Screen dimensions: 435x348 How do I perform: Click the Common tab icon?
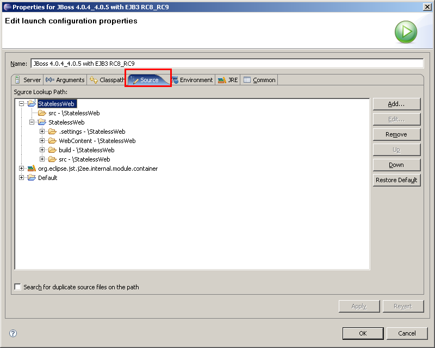247,79
